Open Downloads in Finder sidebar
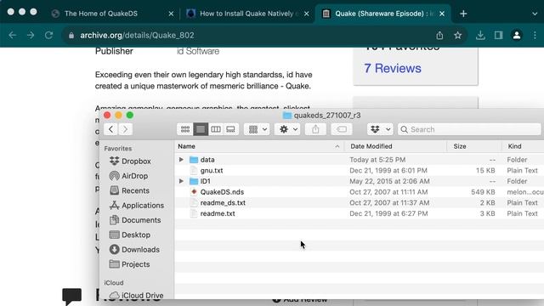The height and width of the screenshot is (306, 544). tap(134, 249)
